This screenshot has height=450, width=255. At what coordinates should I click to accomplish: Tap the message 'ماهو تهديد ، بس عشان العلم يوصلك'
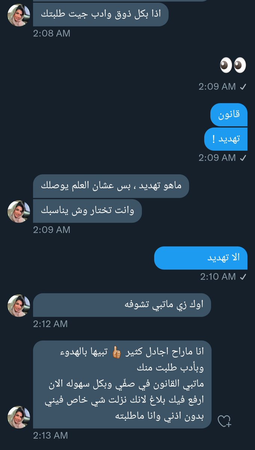111,186
